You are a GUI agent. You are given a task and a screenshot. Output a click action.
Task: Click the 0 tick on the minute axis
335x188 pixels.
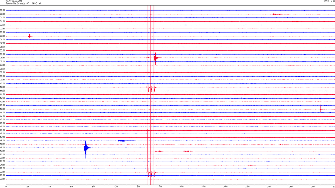coord(6,187)
